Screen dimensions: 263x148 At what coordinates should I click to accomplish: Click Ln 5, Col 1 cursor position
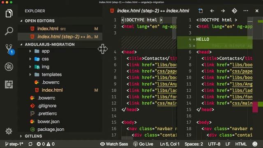[x=170, y=144]
